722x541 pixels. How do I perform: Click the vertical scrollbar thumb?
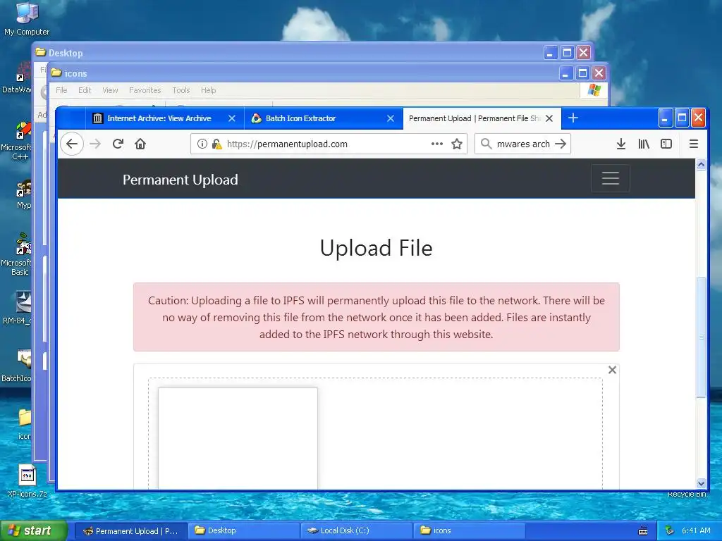tap(701, 337)
